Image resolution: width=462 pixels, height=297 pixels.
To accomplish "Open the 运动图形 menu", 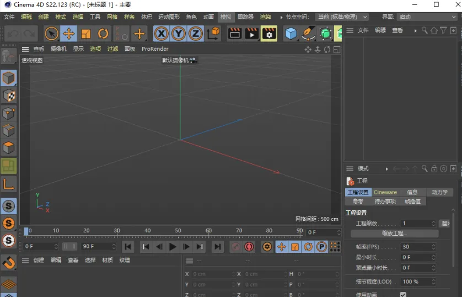I will pos(169,17).
